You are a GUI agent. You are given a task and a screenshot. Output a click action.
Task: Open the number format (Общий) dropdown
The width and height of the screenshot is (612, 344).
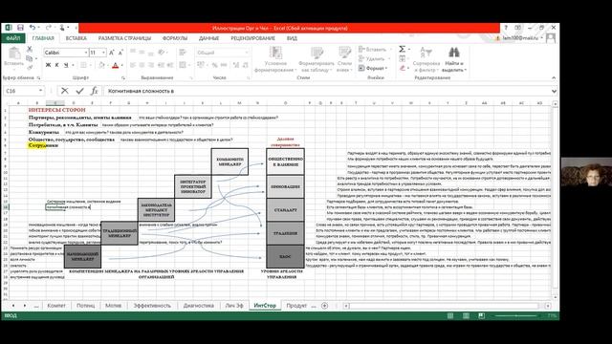pos(247,53)
